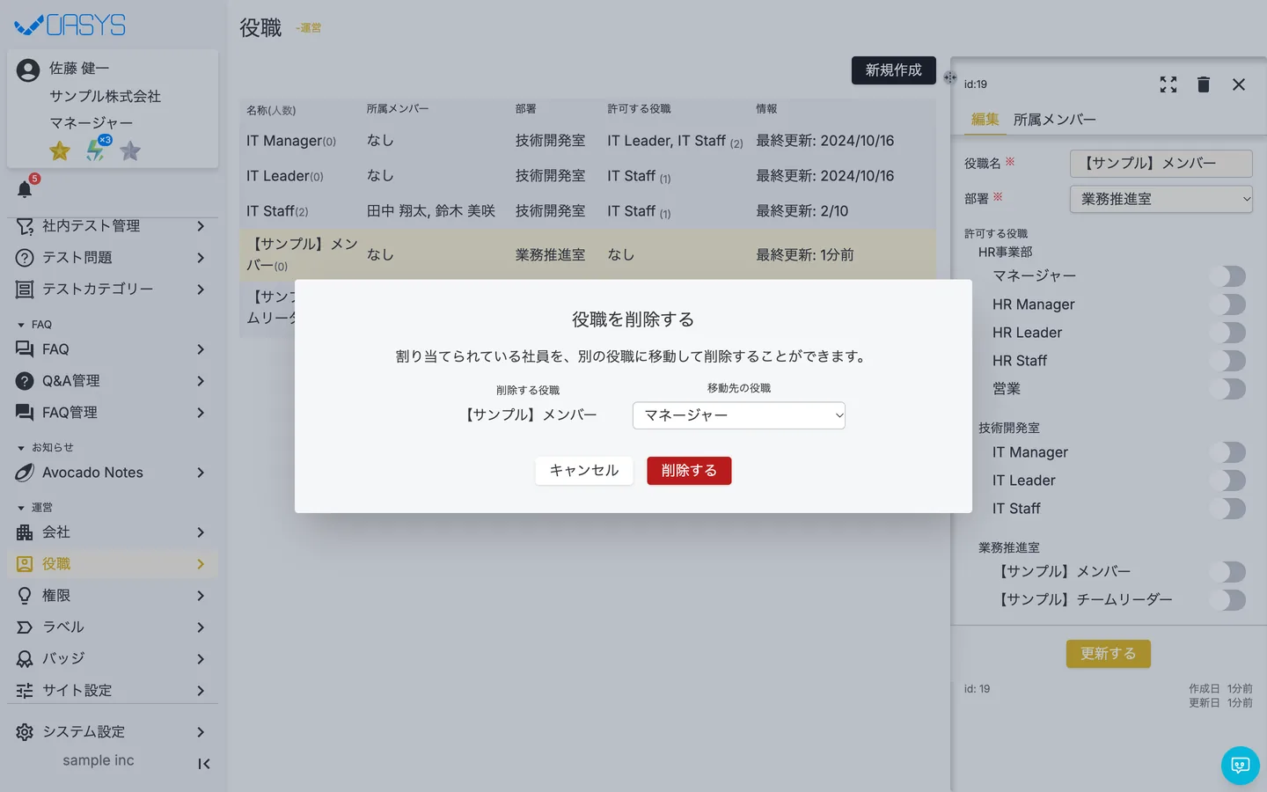Click the OASYS logo
Viewport: 1267px width, 792px height.
click(70, 26)
